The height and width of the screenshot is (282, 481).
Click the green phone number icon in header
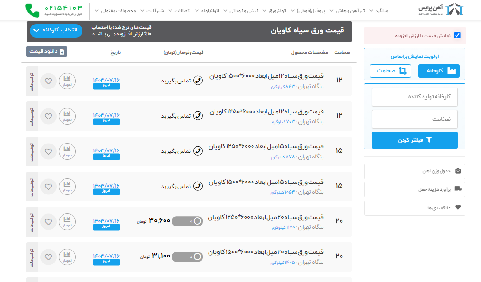point(32,10)
